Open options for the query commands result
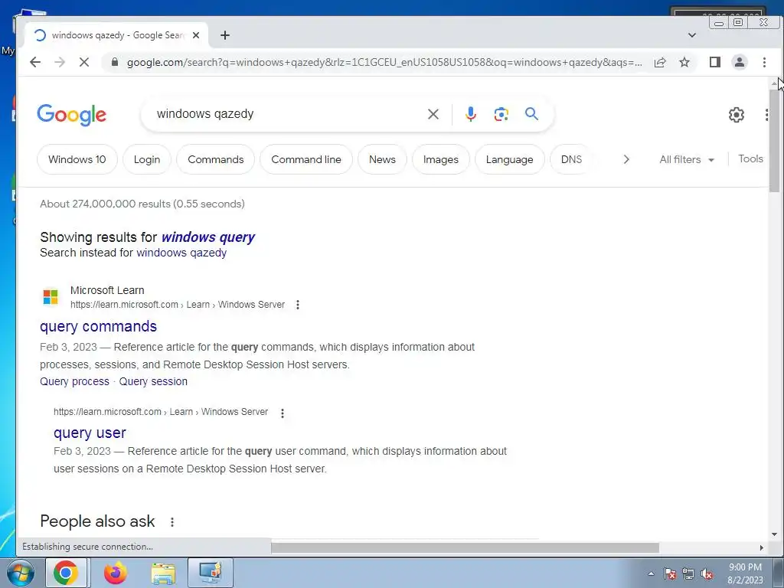This screenshot has width=784, height=588. click(x=298, y=305)
